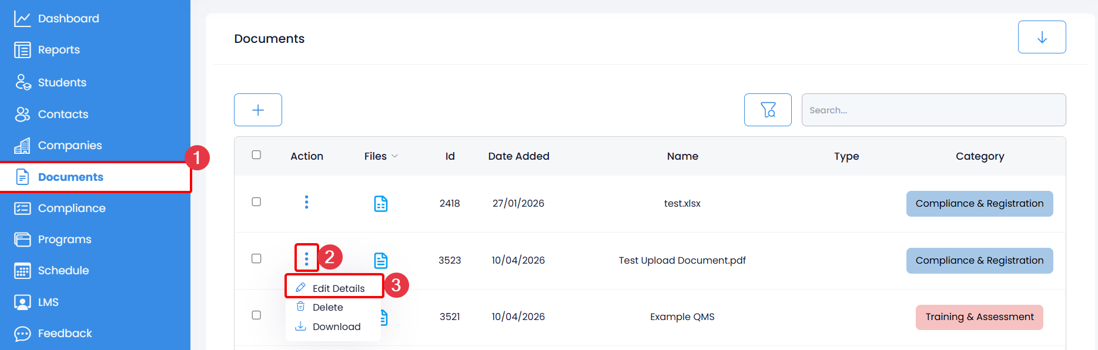The image size is (1098, 350).
Task: Select the checkbox for document 3523
Action: pos(256,258)
